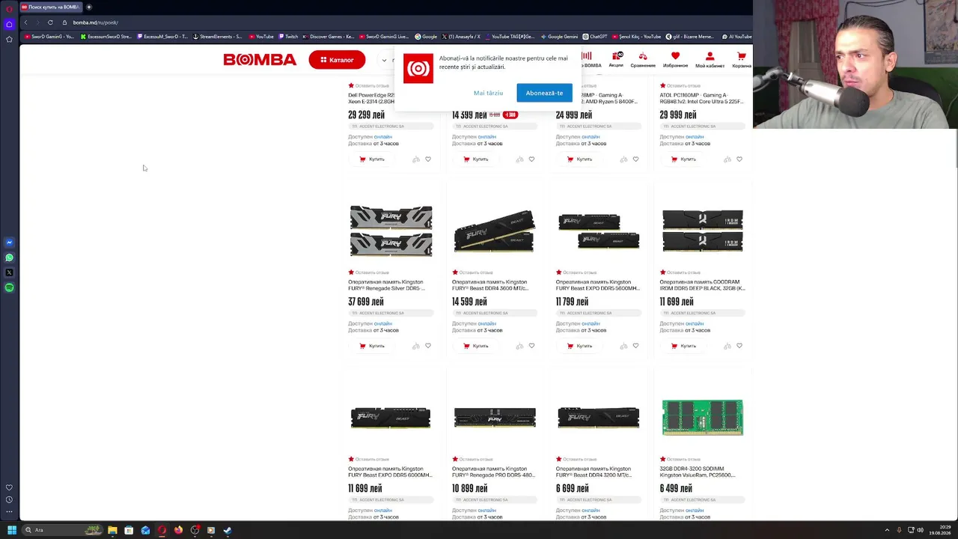The width and height of the screenshot is (958, 539).
Task: Add GOODRAM IRDM DDR5 to comparison
Action: (x=727, y=346)
